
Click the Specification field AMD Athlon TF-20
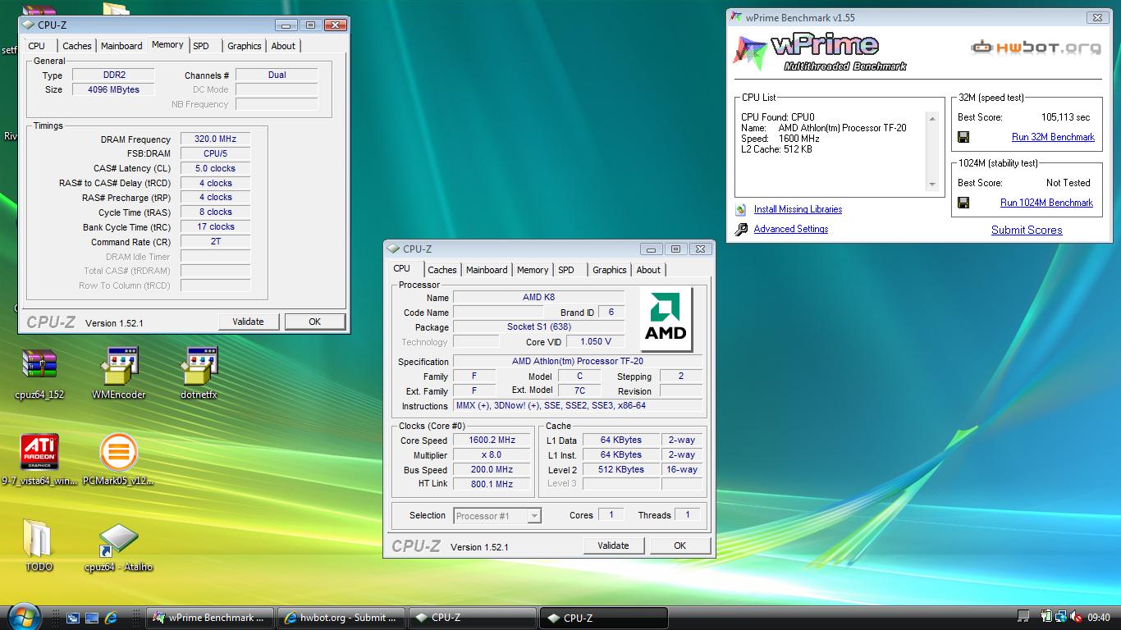coord(578,362)
